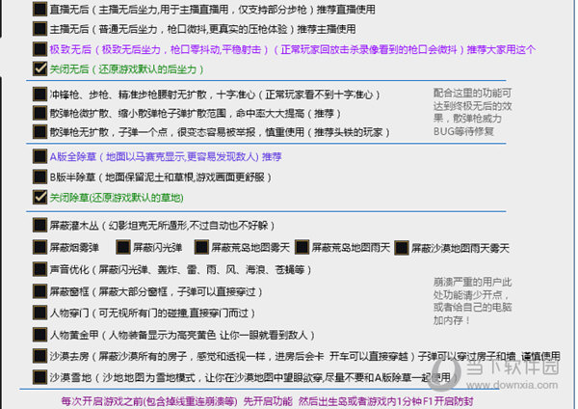The width and height of the screenshot is (578, 409).
Task: Enable the 直播无后 checkbox
Action: [x=39, y=10]
